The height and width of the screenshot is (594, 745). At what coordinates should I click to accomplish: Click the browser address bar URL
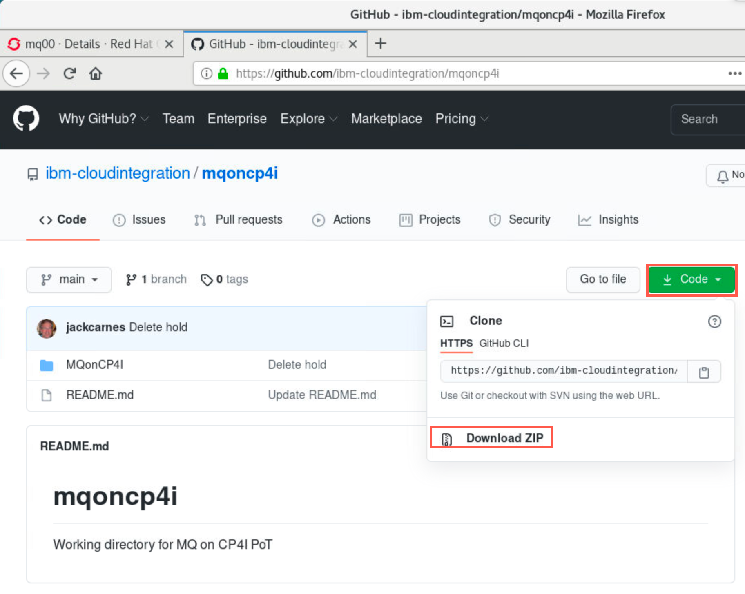(368, 73)
